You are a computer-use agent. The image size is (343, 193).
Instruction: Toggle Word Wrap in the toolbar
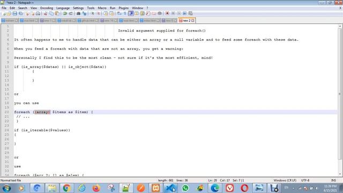pos(119,13)
